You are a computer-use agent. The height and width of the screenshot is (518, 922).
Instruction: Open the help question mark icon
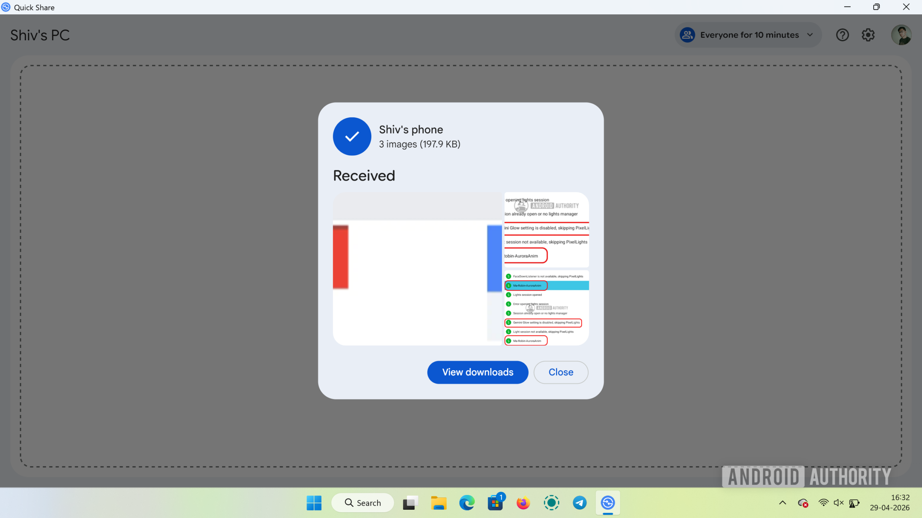842,35
